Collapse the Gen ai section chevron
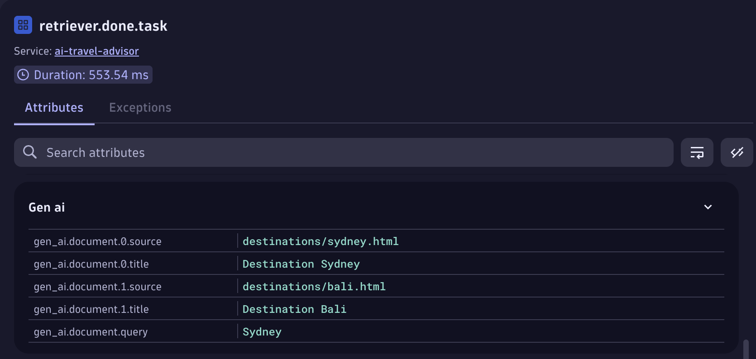The image size is (756, 359). pyautogui.click(x=708, y=207)
